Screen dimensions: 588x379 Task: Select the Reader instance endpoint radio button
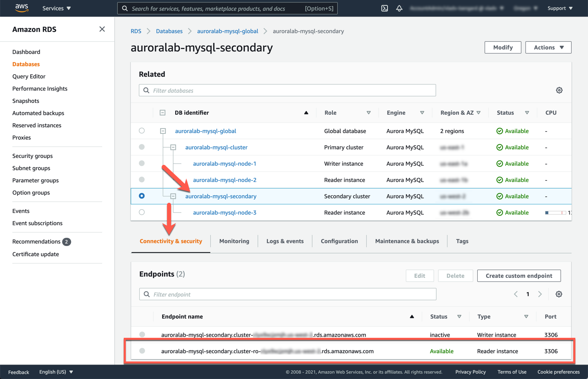click(x=142, y=351)
